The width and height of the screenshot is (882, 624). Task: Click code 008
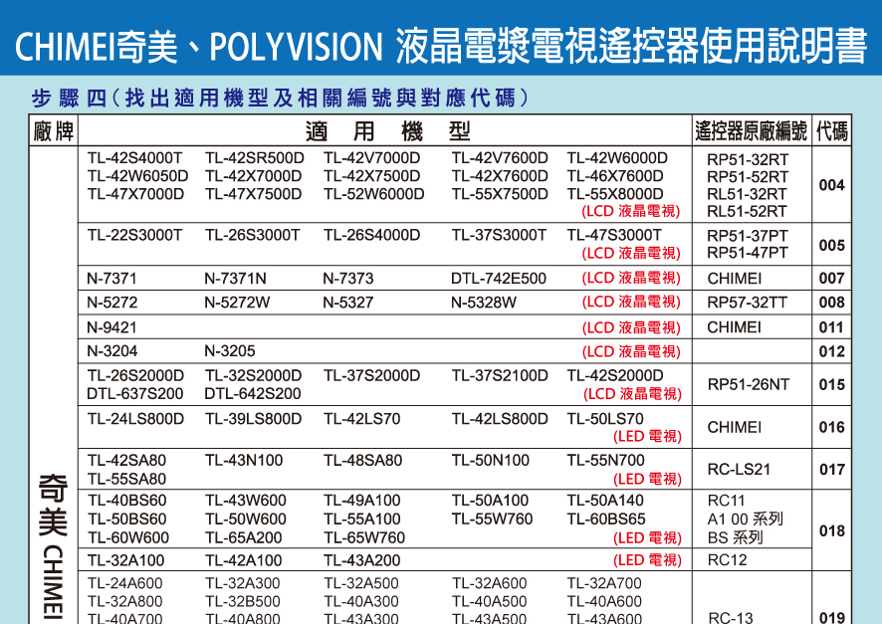point(831,303)
